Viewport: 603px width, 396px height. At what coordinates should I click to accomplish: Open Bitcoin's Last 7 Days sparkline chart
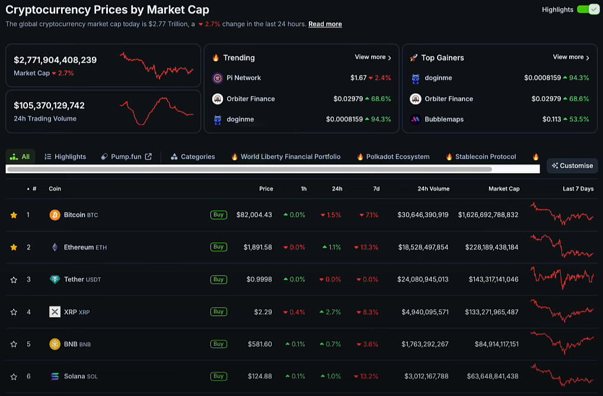[562, 214]
